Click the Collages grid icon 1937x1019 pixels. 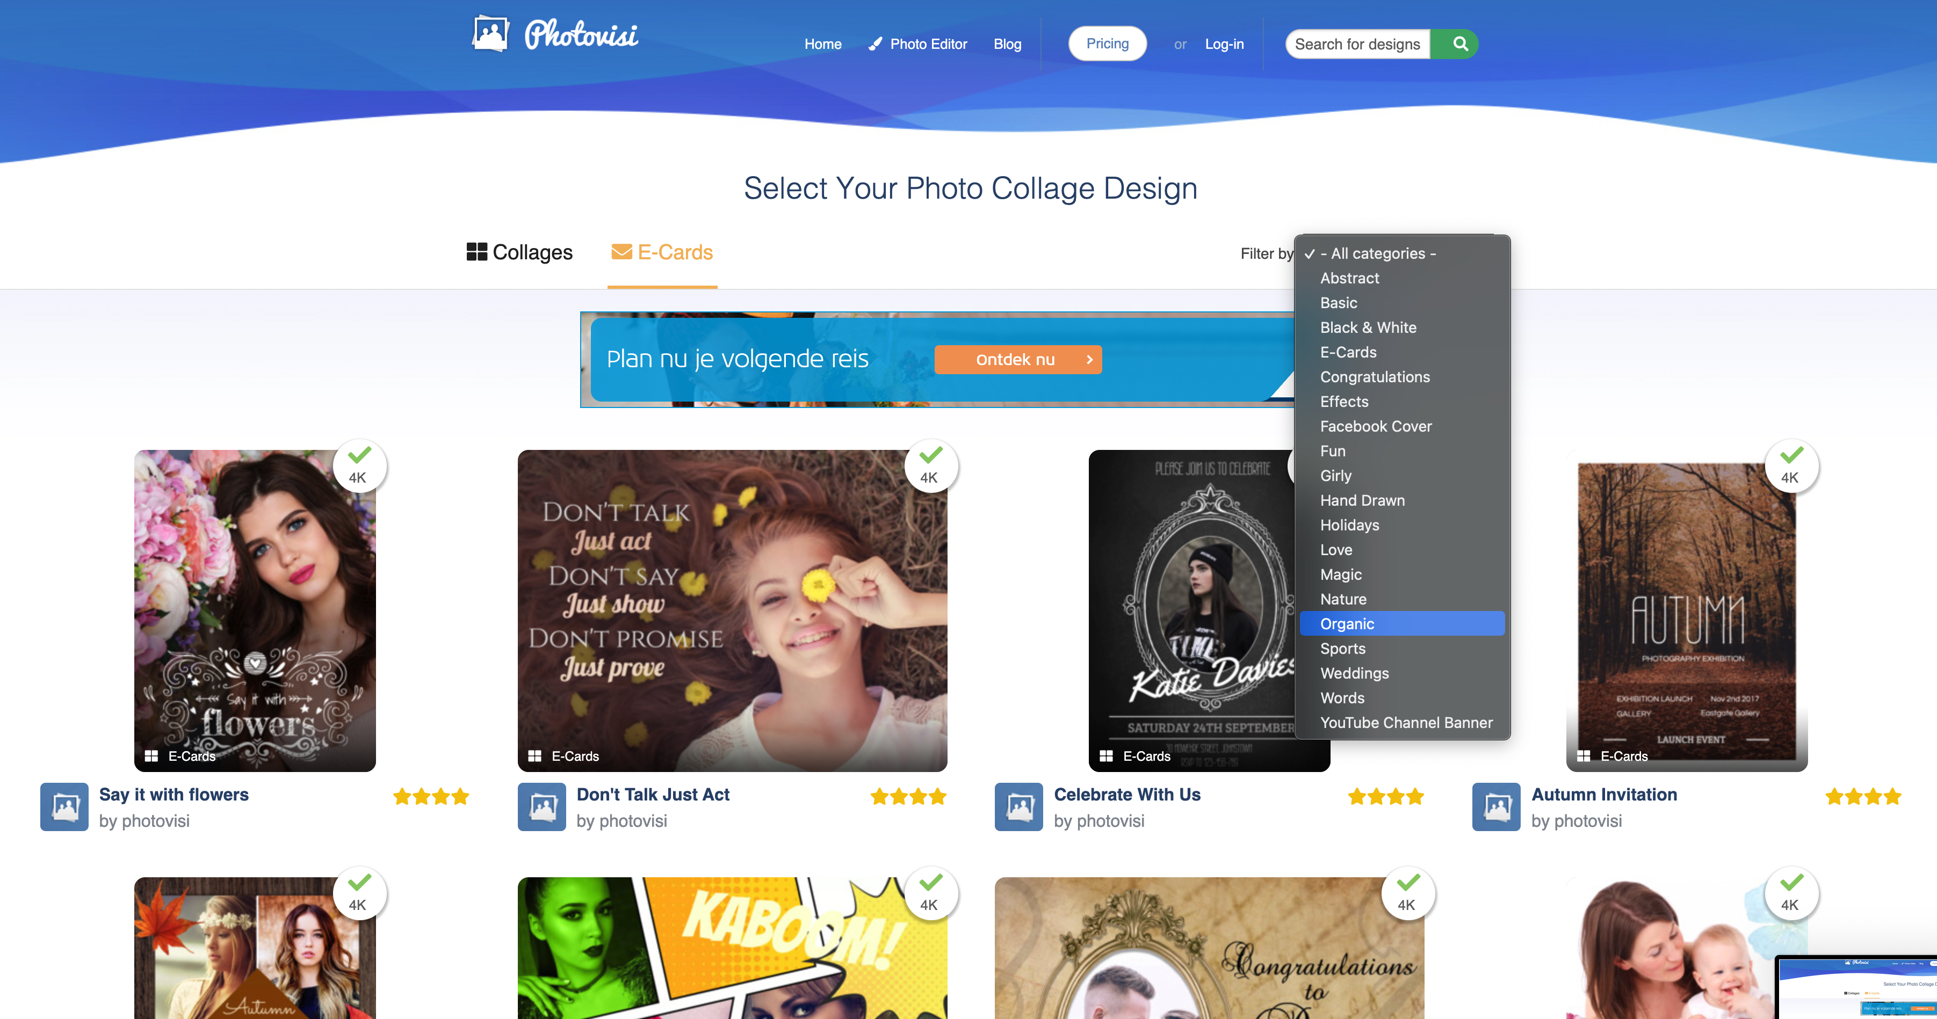(x=477, y=252)
